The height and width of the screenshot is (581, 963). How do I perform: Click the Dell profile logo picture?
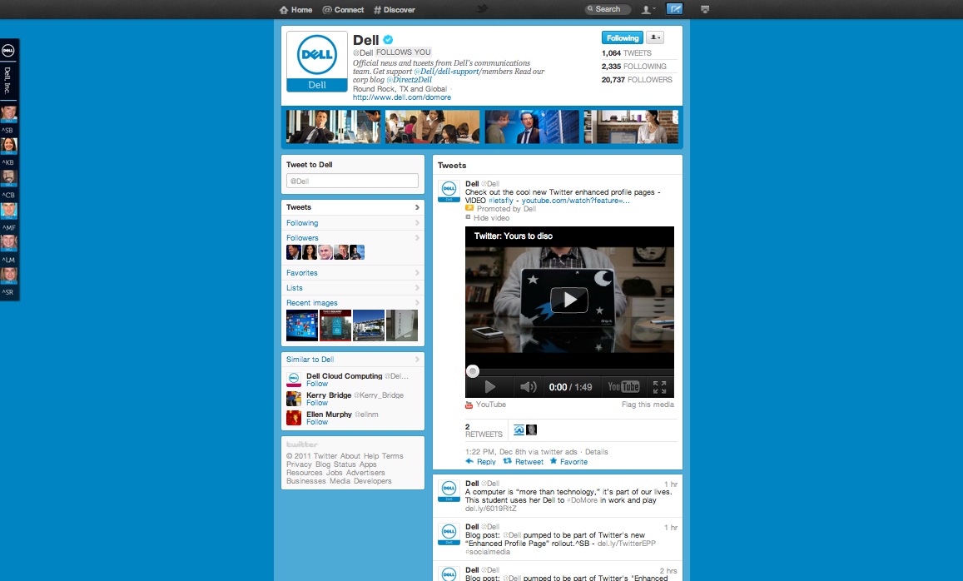pyautogui.click(x=317, y=61)
